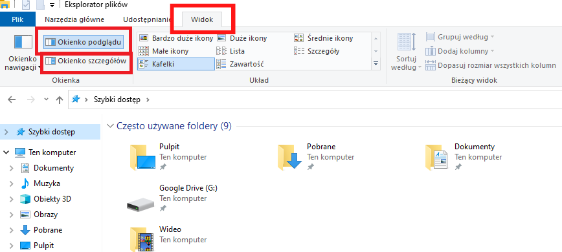Collapse Często używane foldery group

tap(110, 126)
